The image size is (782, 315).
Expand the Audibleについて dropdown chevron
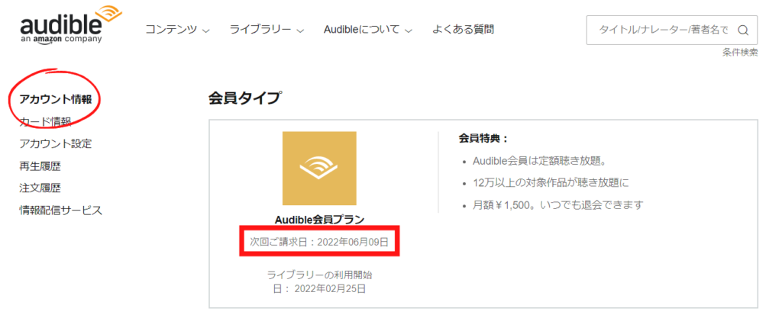coord(409,31)
